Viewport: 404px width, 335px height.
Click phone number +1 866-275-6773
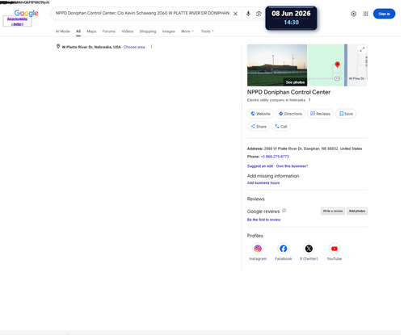pos(275,157)
